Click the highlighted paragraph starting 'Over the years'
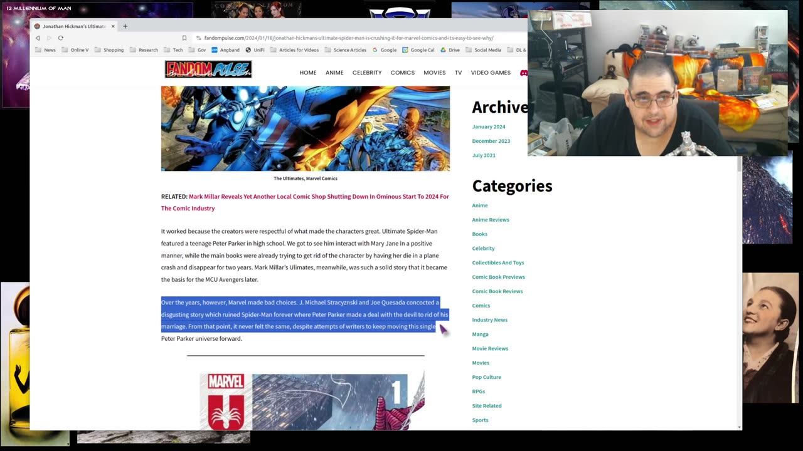 (305, 320)
